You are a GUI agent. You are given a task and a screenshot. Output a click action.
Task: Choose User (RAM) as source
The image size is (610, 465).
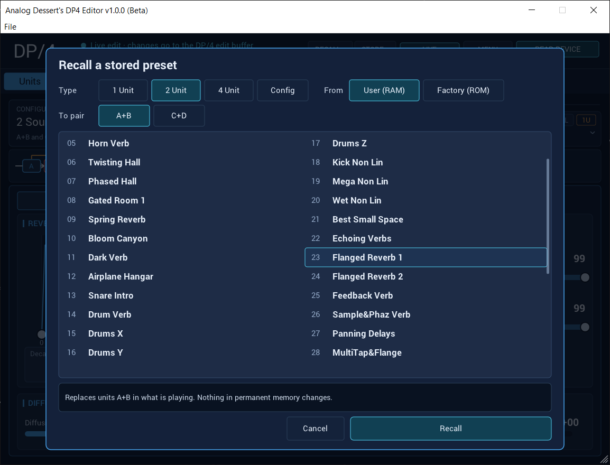point(384,90)
